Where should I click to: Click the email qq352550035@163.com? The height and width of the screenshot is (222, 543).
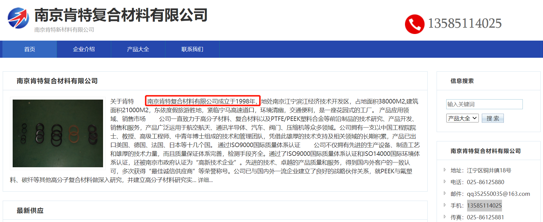[498, 194]
